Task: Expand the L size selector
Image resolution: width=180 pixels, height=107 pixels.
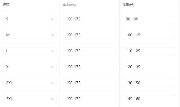Action: click(x=30, y=51)
